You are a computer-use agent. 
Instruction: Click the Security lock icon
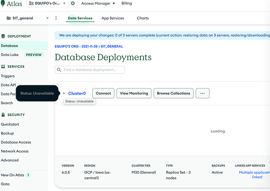click(x=4, y=115)
